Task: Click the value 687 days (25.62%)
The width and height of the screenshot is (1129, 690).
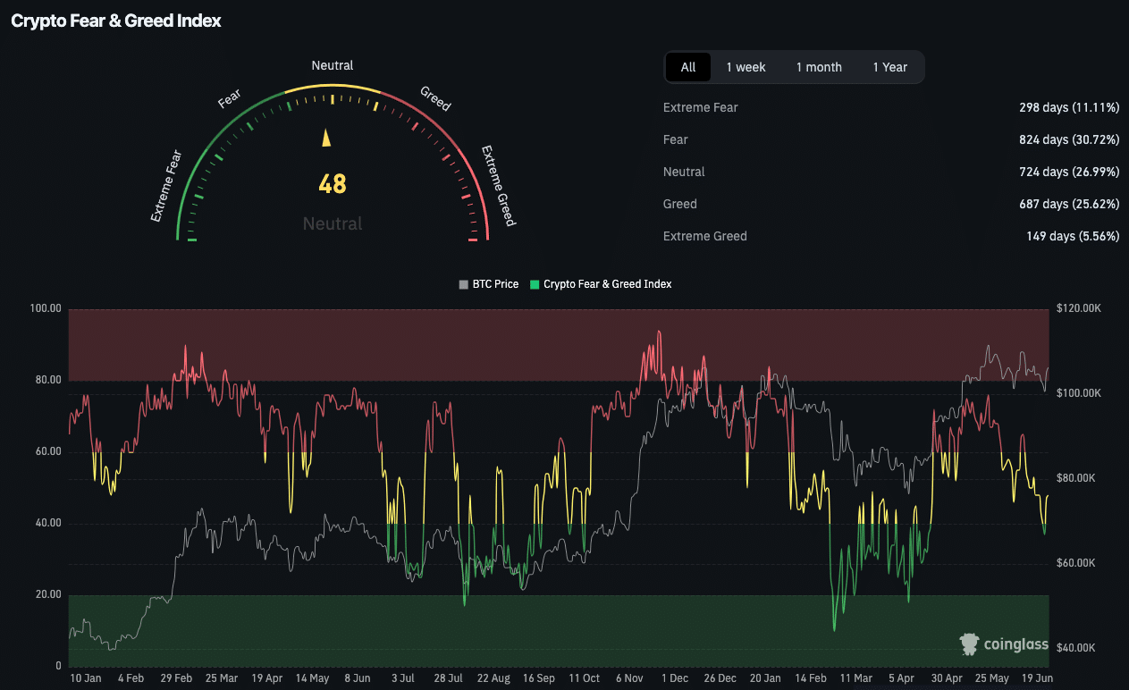Action: click(1069, 204)
